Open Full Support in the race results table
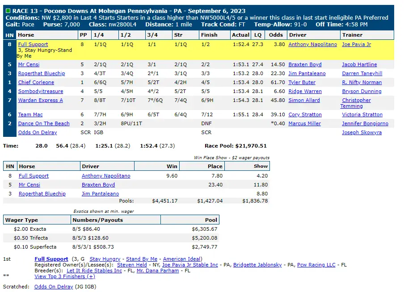The image size is (404, 292). click(x=33, y=44)
